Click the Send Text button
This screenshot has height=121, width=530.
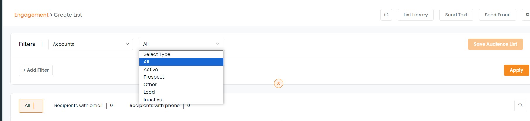point(456,15)
